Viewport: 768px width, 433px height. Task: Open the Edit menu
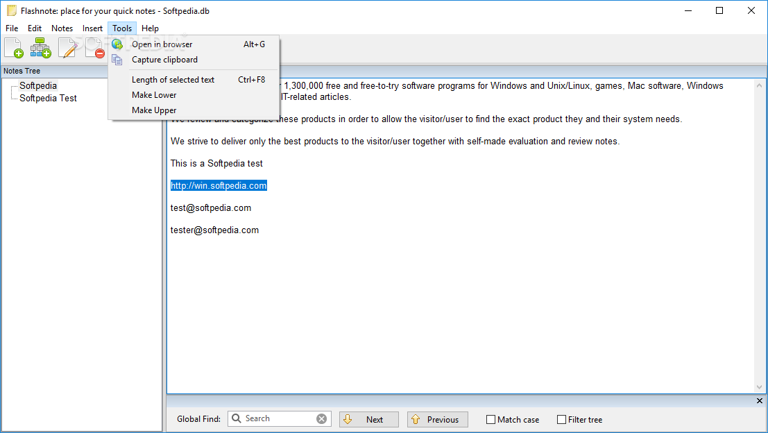click(34, 28)
